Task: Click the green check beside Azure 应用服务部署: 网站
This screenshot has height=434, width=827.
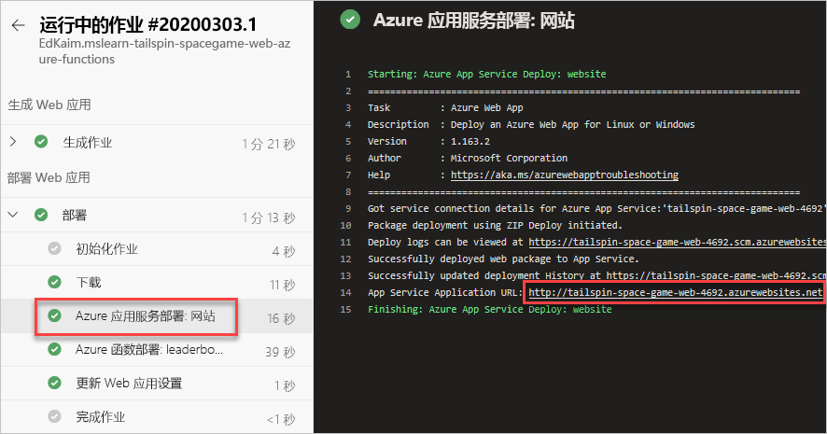Action: pos(54,315)
